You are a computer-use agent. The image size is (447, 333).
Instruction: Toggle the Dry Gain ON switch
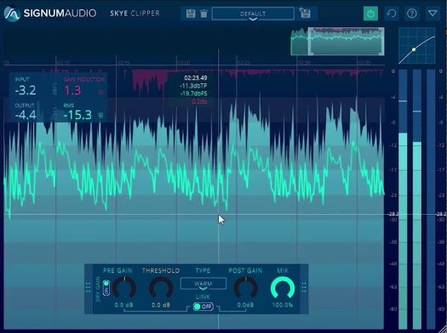point(106,287)
